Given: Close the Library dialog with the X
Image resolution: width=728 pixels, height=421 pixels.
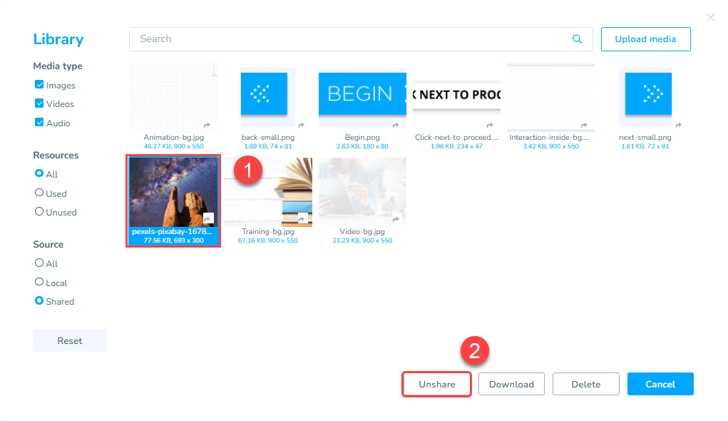Looking at the screenshot, I should [x=710, y=17].
